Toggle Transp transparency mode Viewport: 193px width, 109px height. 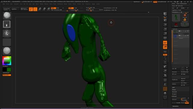165,84
